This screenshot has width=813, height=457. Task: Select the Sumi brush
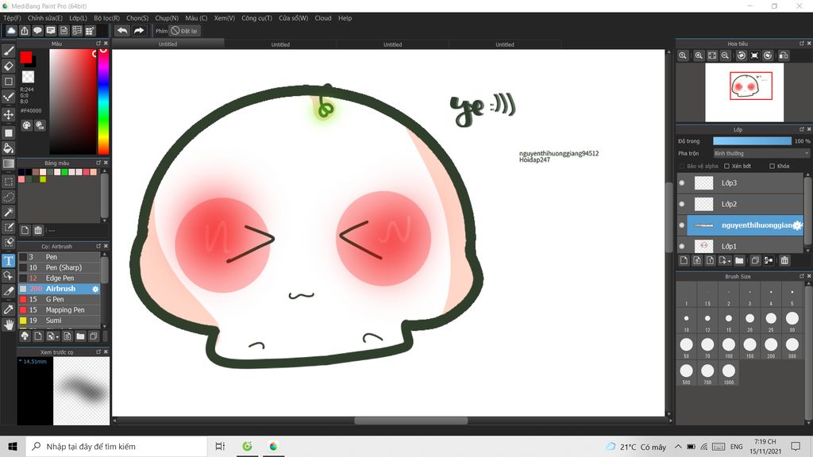[x=60, y=321]
